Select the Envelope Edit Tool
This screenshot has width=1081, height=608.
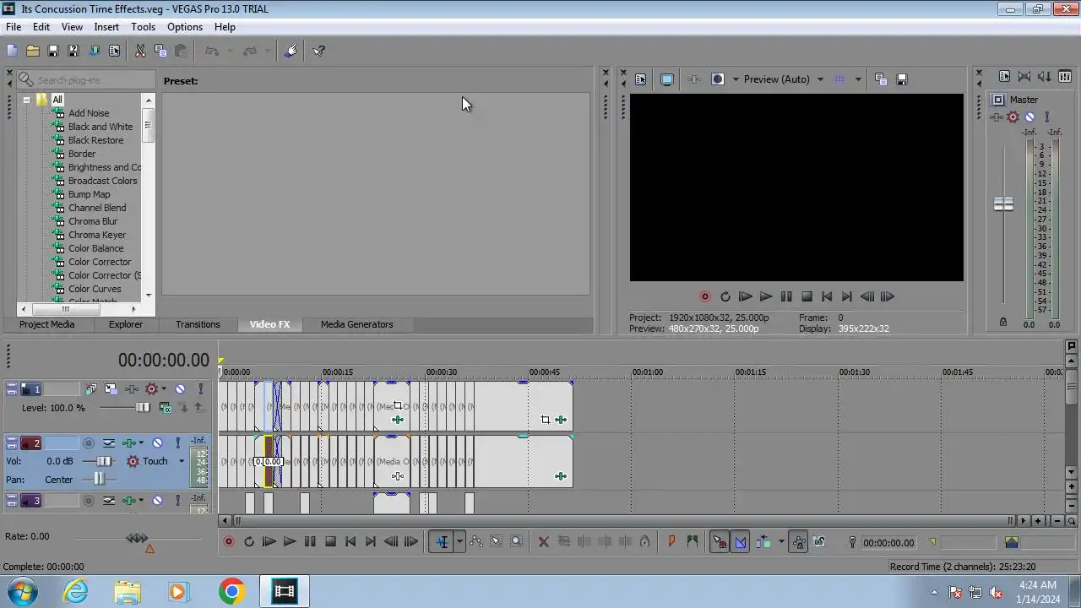coord(476,542)
